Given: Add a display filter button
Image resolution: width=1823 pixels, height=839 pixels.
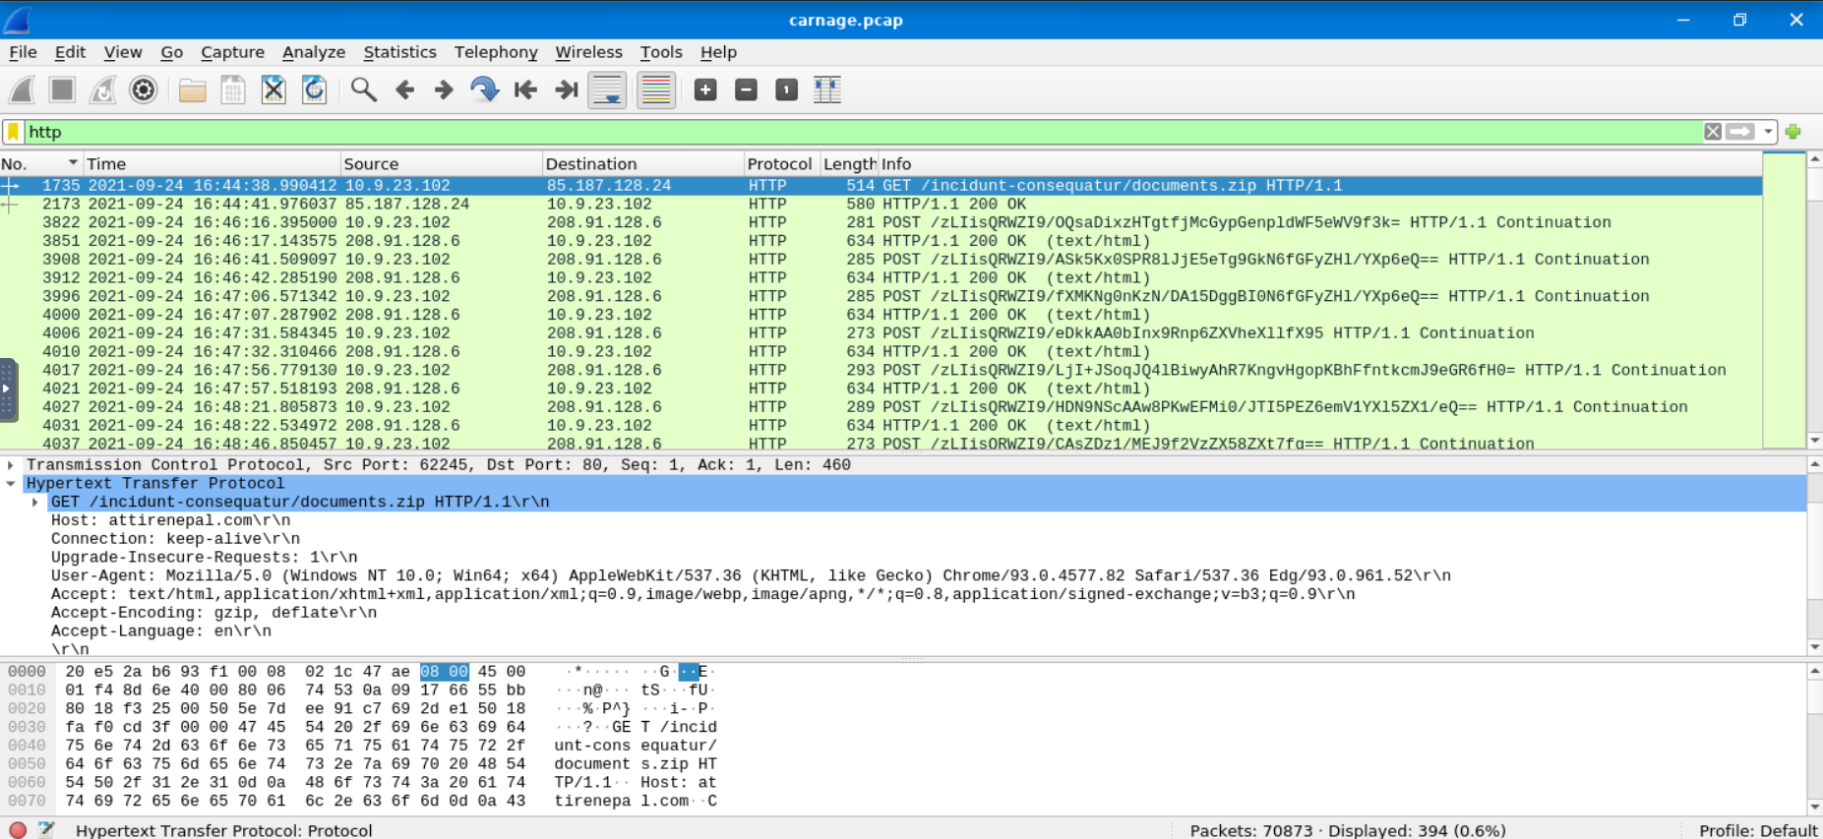Looking at the screenshot, I should pos(1793,132).
